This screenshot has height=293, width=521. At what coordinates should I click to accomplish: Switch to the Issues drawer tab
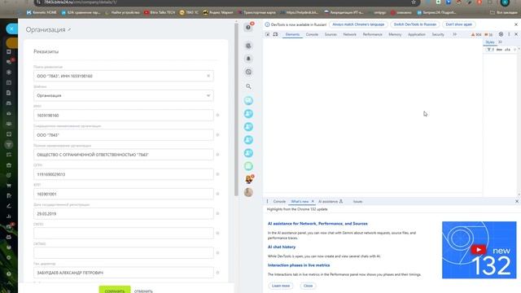coord(358,201)
